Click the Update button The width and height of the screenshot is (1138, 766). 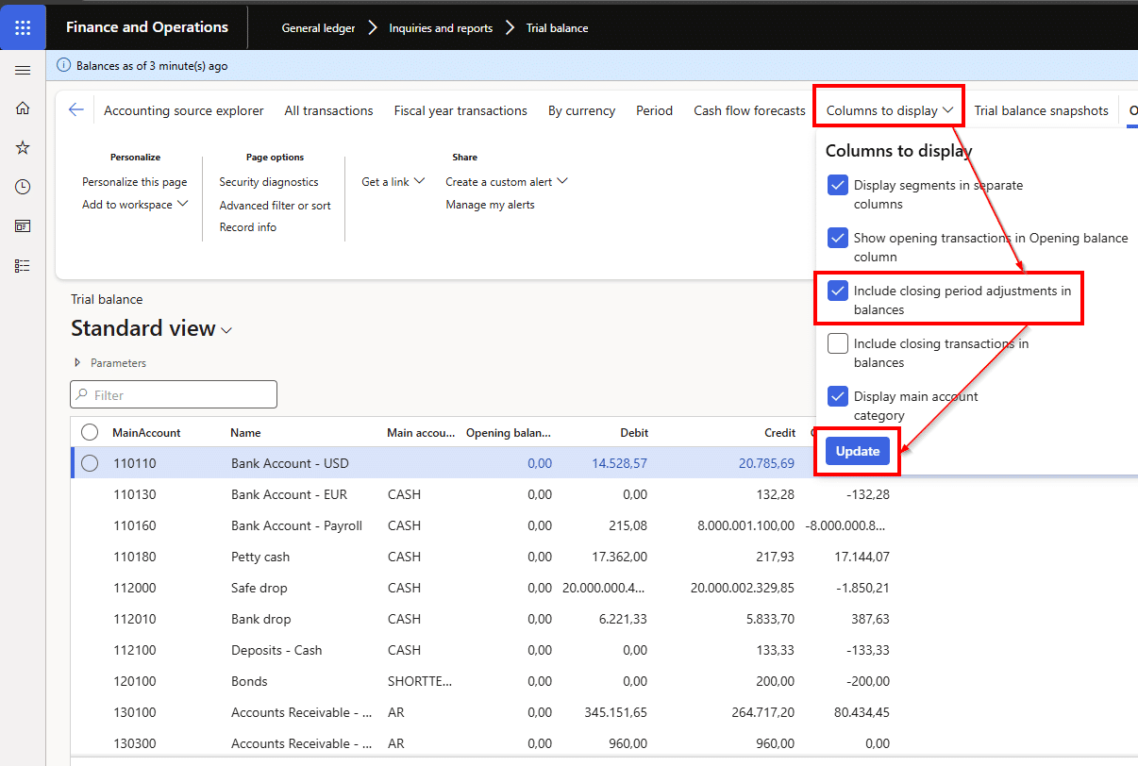coord(858,451)
